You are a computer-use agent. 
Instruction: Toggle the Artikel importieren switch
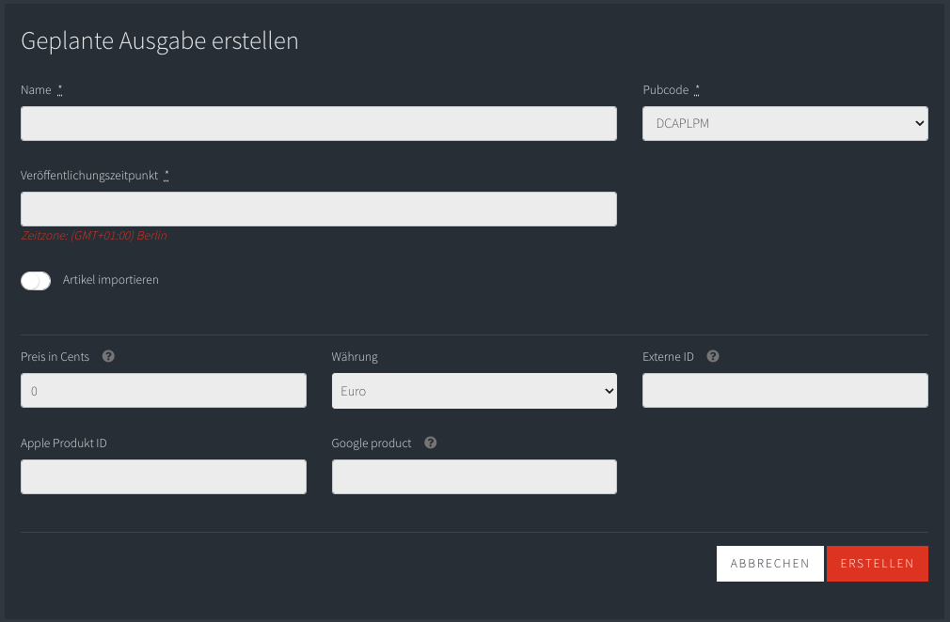pyautogui.click(x=36, y=281)
